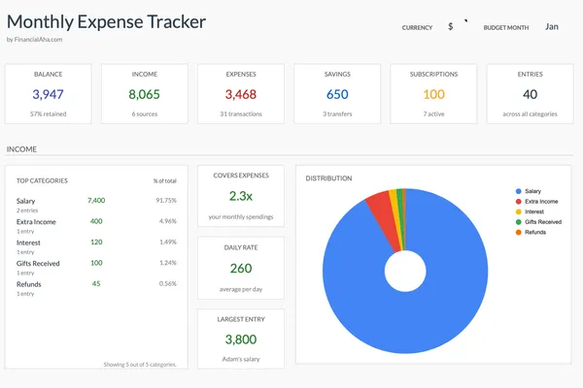Click the FinancialAha.com attribution link

(x=34, y=40)
